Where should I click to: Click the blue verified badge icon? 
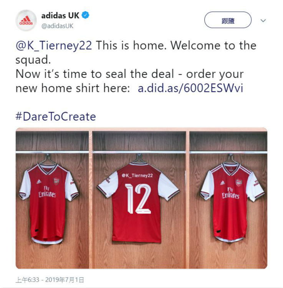click(85, 15)
